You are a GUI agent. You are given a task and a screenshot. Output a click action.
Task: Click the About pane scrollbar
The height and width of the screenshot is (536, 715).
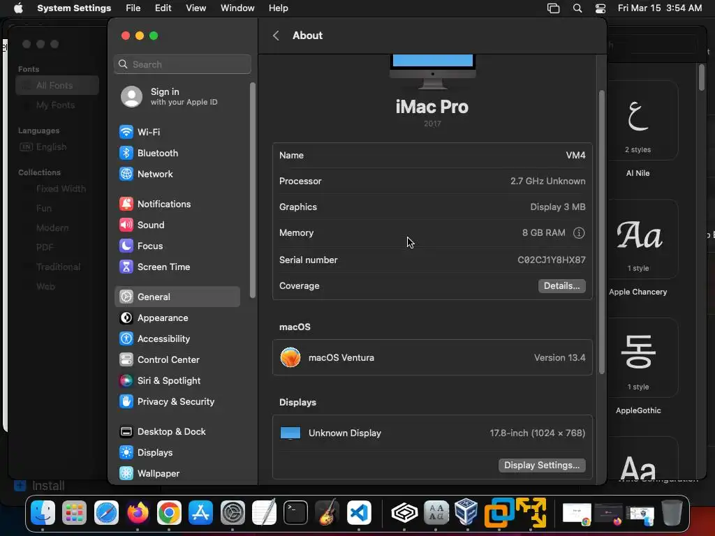point(601,232)
